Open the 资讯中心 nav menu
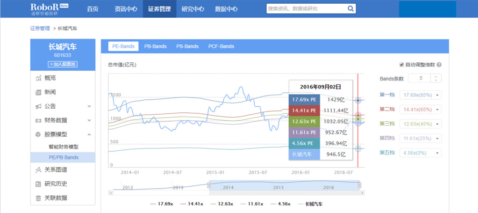 pyautogui.click(x=126, y=9)
